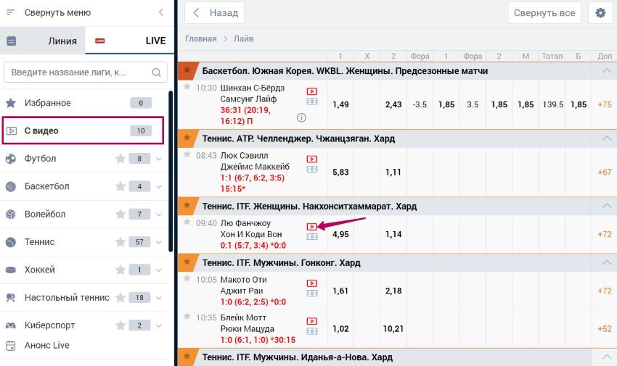Star the Блейк Мотт match

[x=187, y=316]
